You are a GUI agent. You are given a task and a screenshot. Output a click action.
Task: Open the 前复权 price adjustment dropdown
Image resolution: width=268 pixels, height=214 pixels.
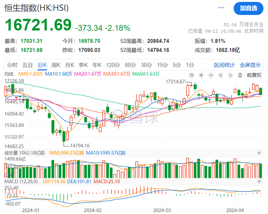[x=254, y=75]
